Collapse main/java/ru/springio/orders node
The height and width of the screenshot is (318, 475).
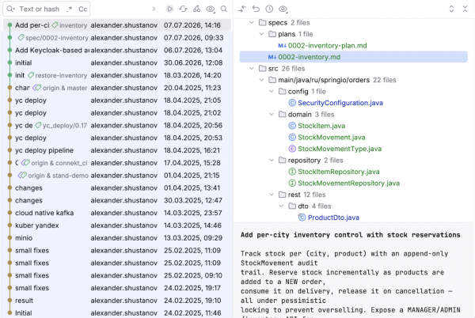[261, 80]
